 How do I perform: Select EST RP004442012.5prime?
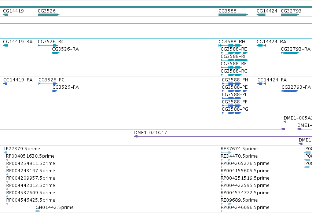tap(31, 186)
